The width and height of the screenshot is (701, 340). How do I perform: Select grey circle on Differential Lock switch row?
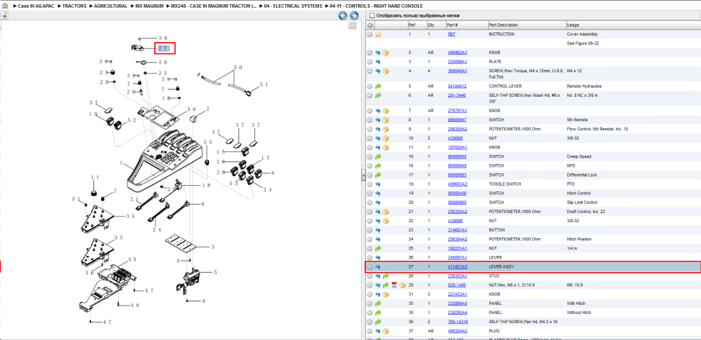coord(369,175)
